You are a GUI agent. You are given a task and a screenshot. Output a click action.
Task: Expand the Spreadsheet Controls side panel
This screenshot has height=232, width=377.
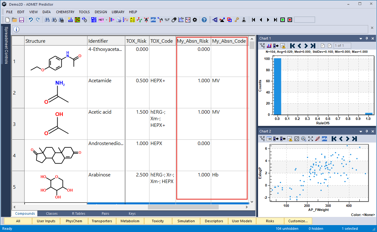point(6,45)
